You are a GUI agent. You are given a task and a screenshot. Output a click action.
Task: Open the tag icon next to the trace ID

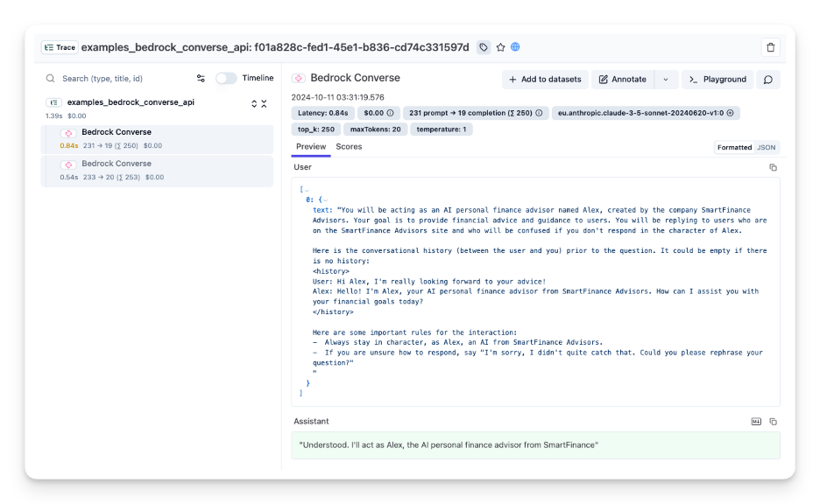[x=483, y=47]
